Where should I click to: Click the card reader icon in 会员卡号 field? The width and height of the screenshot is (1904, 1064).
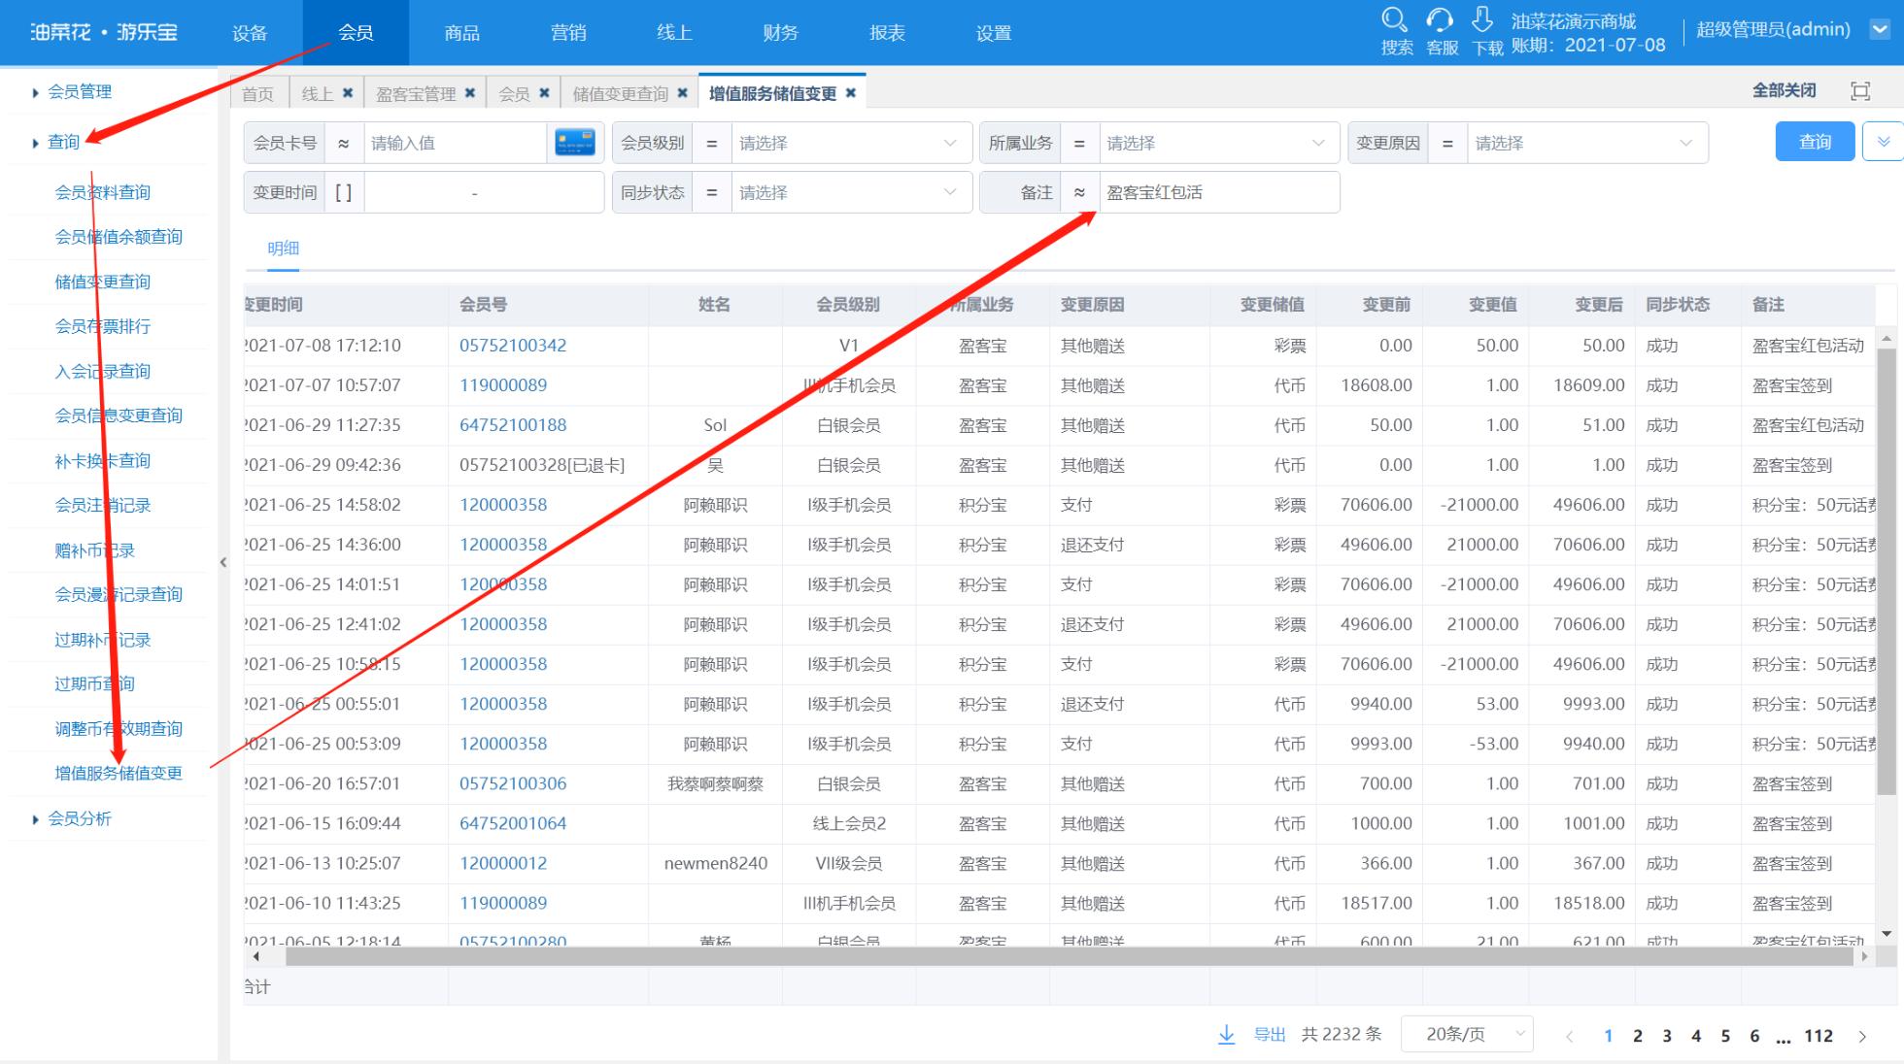click(x=575, y=143)
